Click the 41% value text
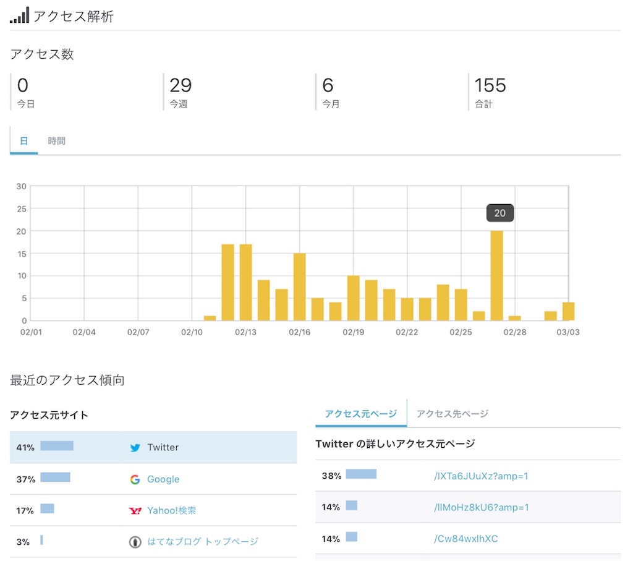 pyautogui.click(x=25, y=448)
